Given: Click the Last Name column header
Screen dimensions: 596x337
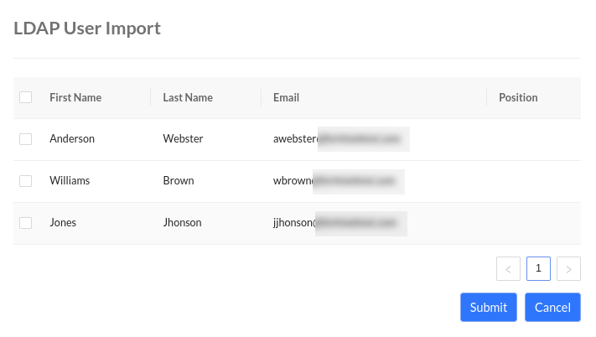Looking at the screenshot, I should (x=188, y=97).
